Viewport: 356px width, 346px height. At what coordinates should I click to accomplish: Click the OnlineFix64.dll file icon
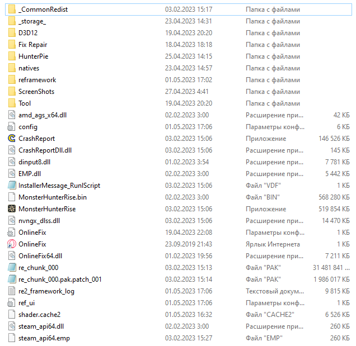(x=12, y=256)
